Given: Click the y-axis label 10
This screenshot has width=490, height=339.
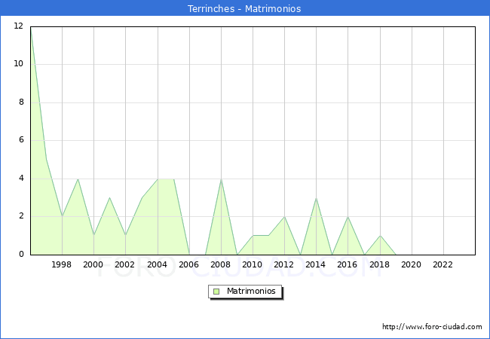Looking at the screenshot, I should [19, 64].
